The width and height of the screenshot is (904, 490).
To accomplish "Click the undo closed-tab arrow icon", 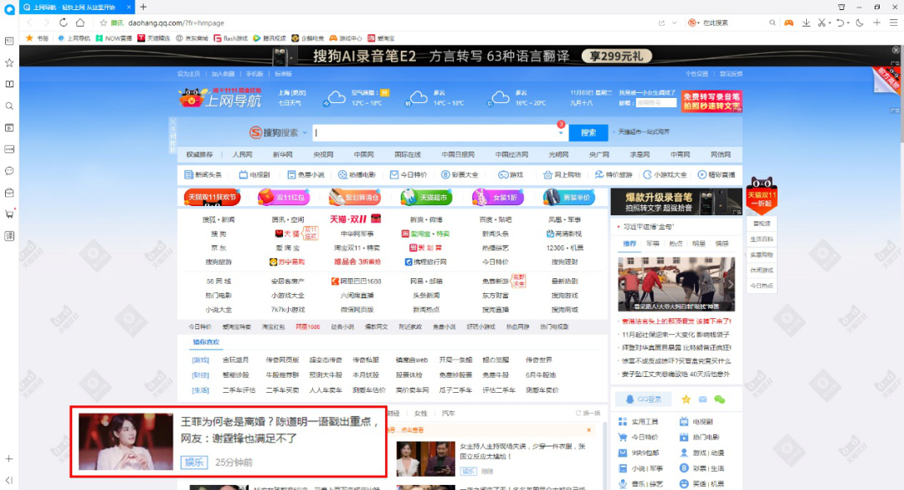I will click(840, 23).
